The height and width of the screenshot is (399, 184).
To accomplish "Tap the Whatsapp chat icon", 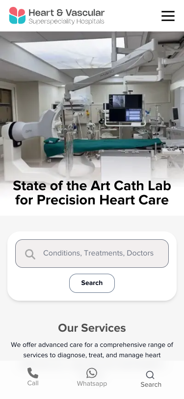I will [92, 373].
